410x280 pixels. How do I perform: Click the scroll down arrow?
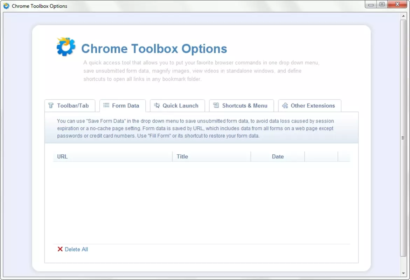[x=403, y=273]
